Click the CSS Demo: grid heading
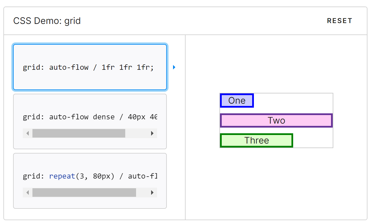 47,21
